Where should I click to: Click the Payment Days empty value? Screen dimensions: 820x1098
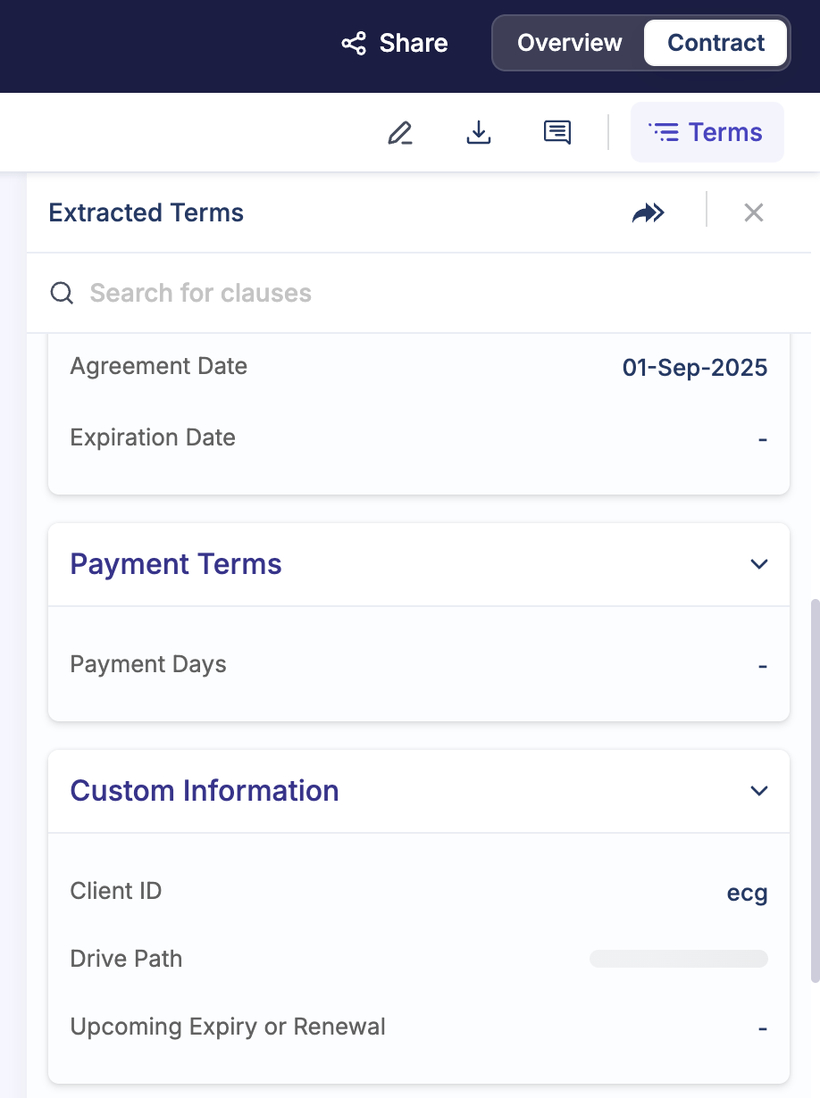763,666
